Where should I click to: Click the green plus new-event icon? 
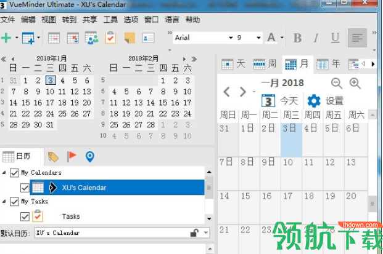click(6, 38)
